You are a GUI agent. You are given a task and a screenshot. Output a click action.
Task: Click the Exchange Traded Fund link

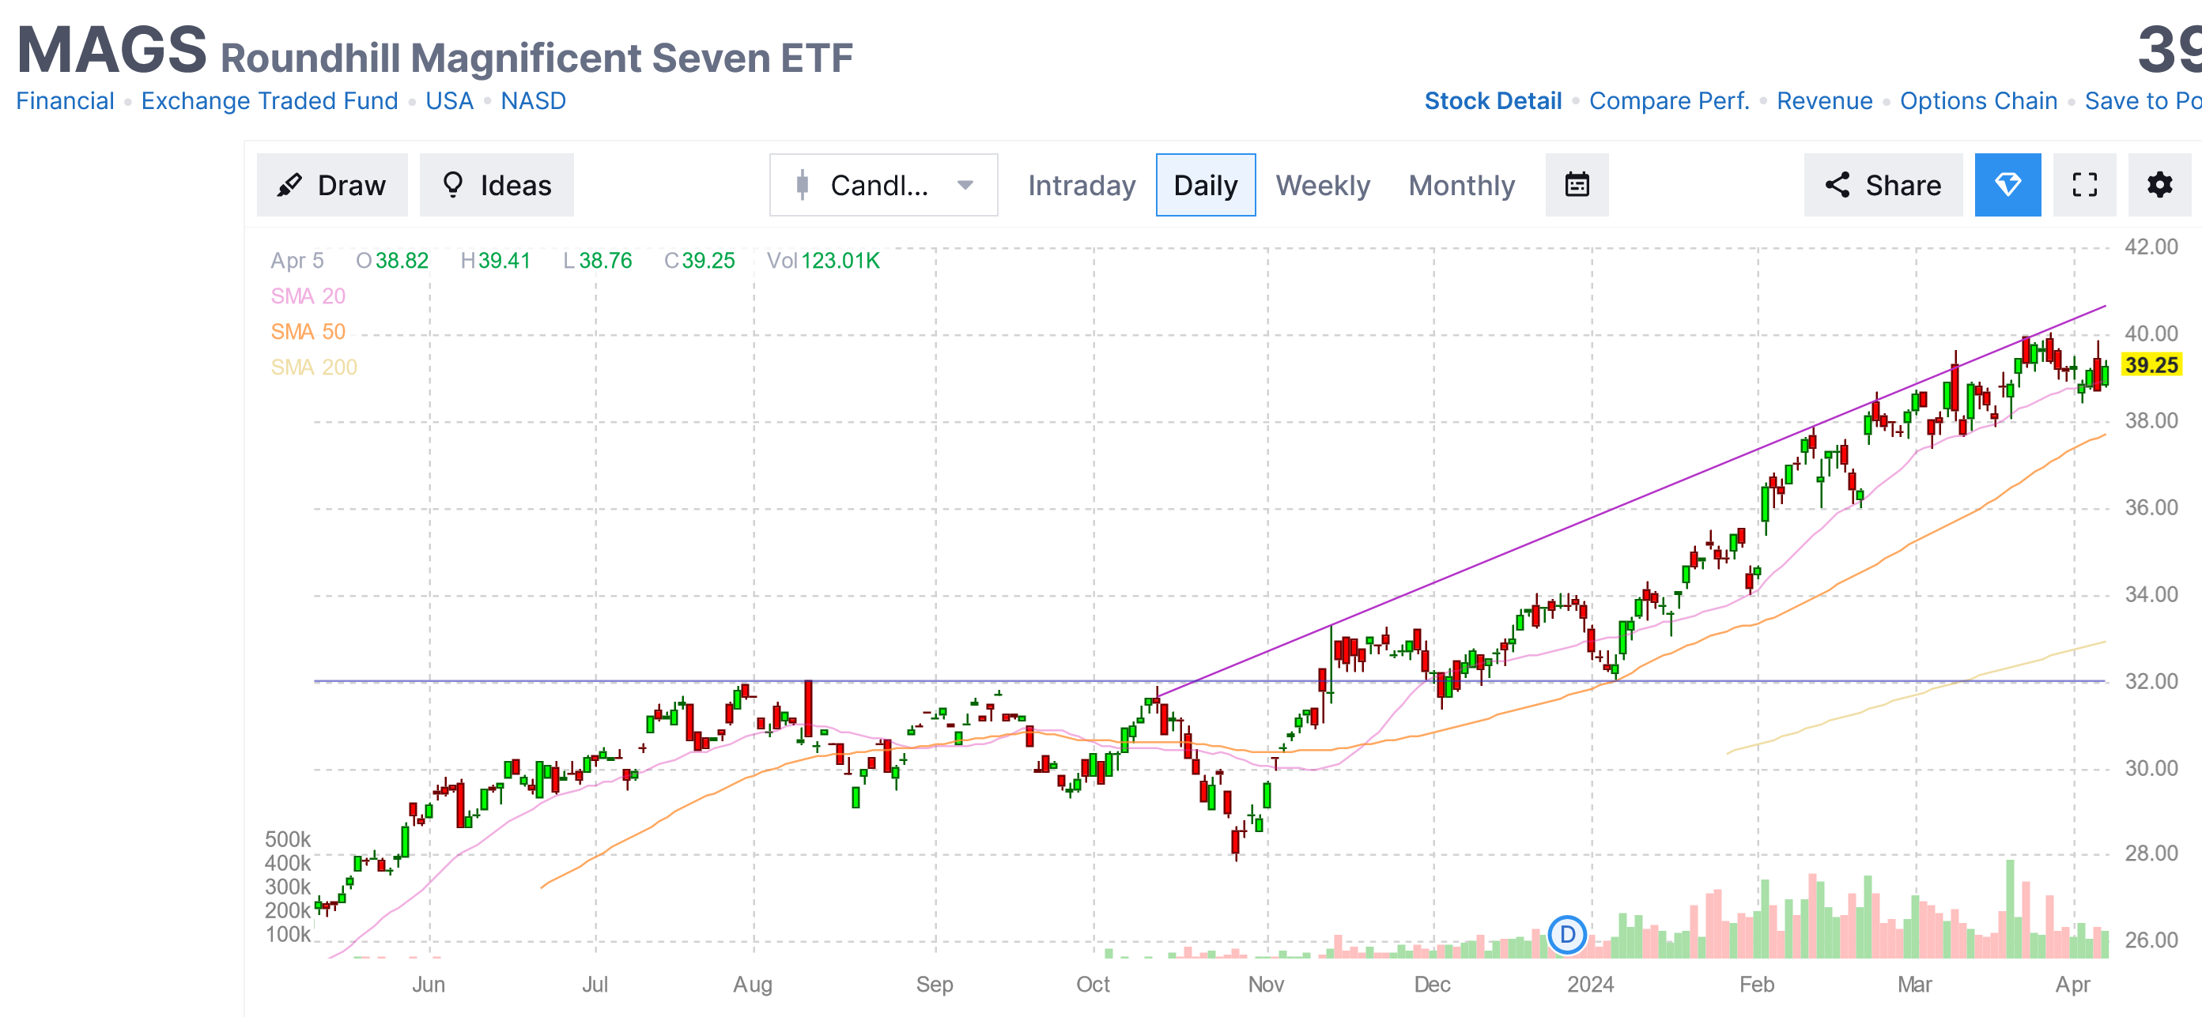point(270,101)
